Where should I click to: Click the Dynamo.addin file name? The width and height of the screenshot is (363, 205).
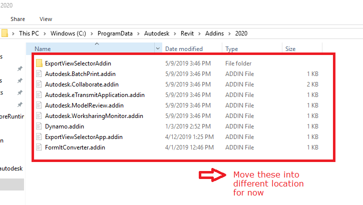tap(65, 126)
